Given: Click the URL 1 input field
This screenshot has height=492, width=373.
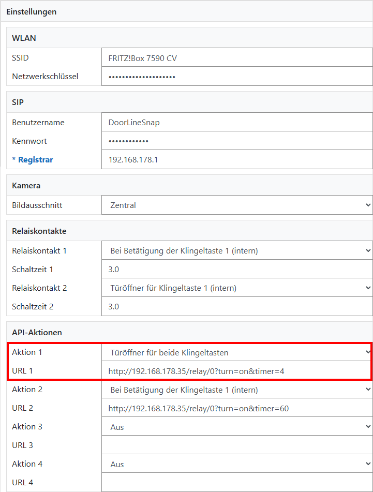Looking at the screenshot, I should click(236, 371).
